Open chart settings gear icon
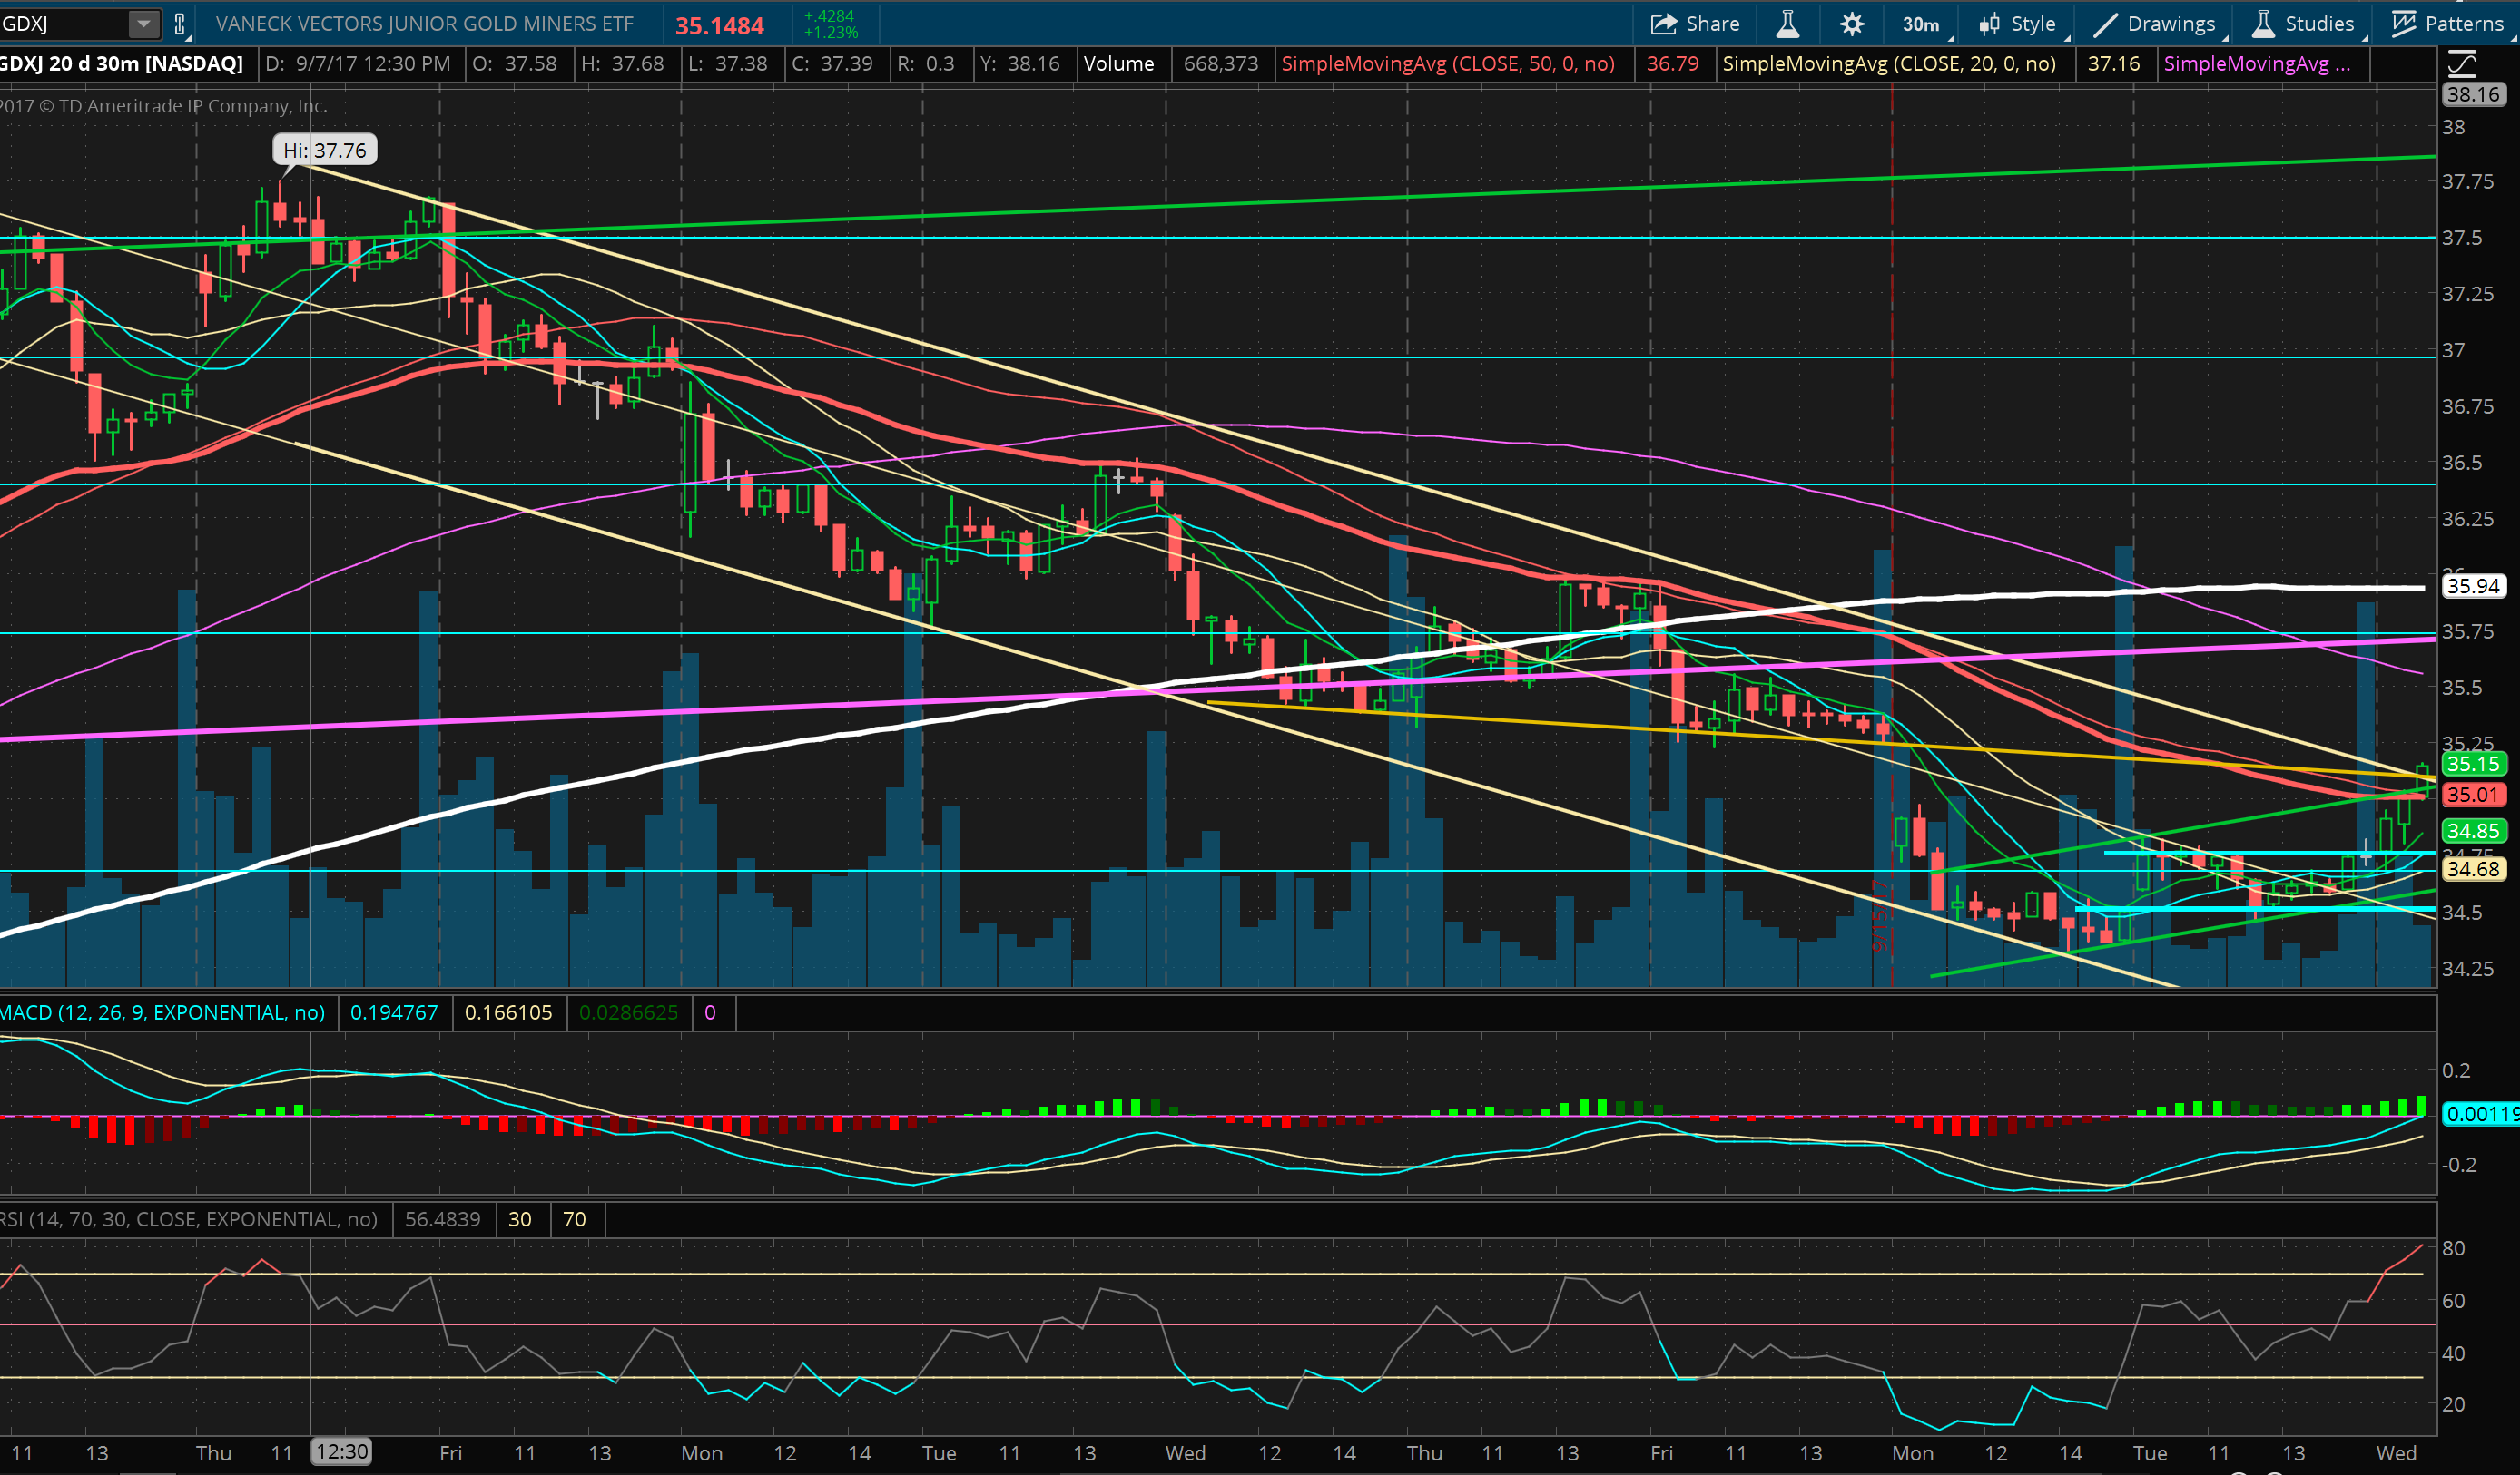Image resolution: width=2520 pixels, height=1475 pixels. (x=1851, y=24)
